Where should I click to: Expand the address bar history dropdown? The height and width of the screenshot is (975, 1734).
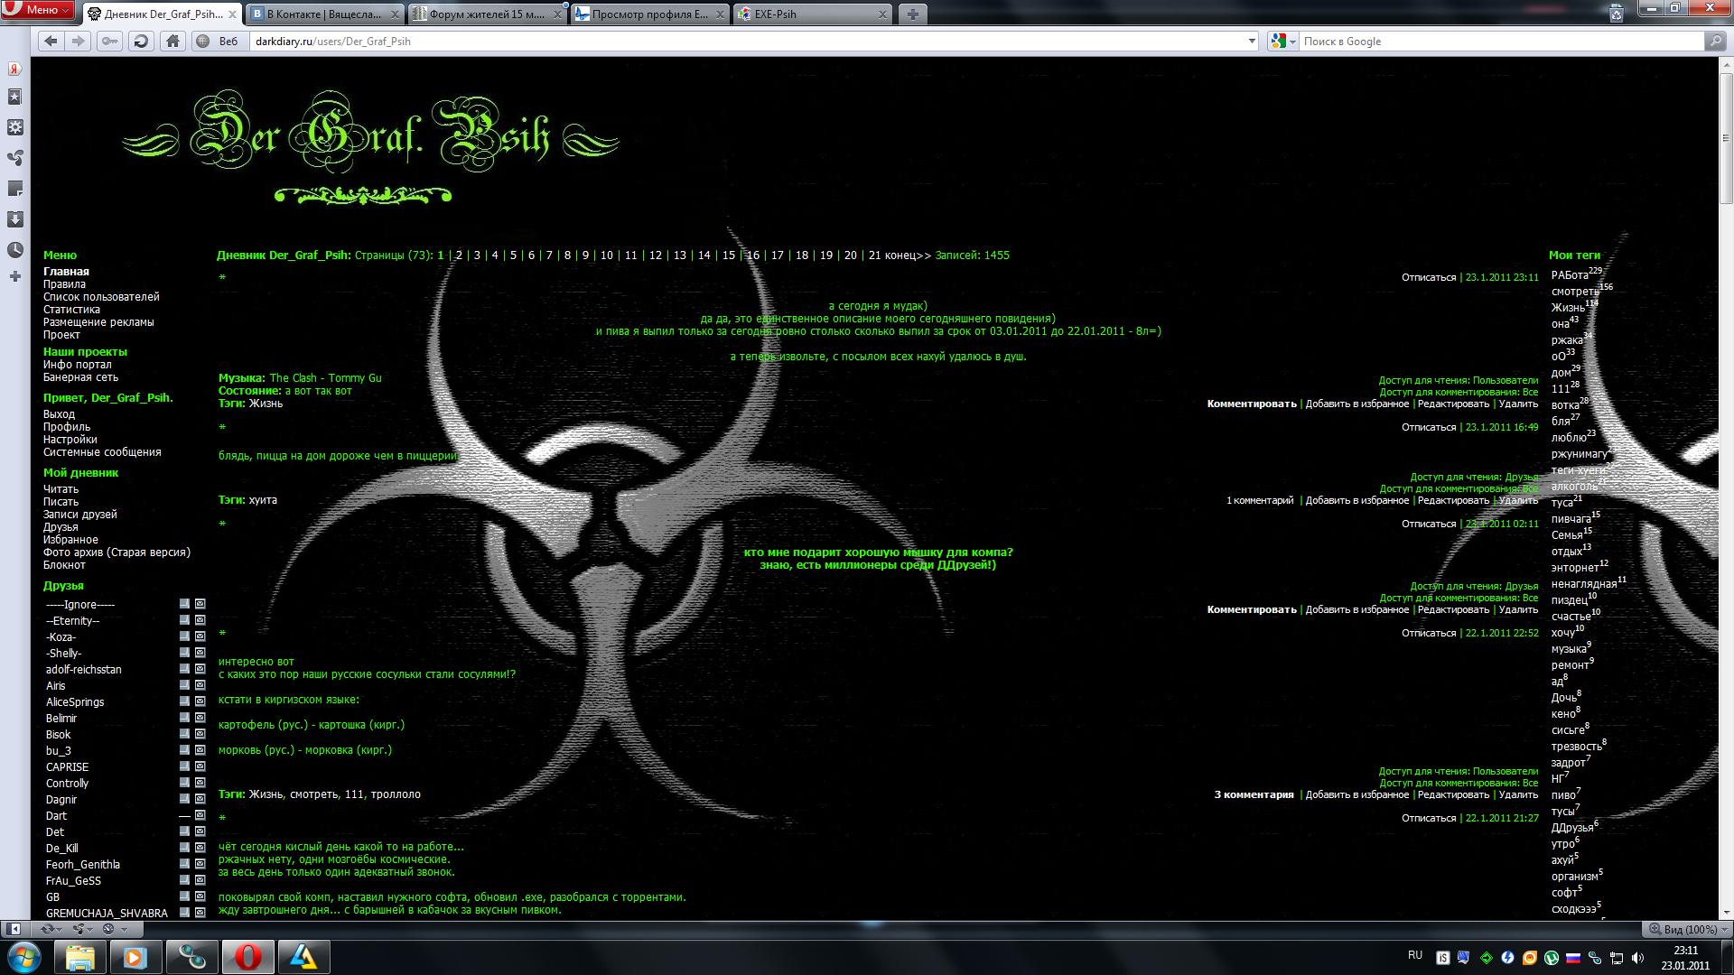pos(1252,41)
